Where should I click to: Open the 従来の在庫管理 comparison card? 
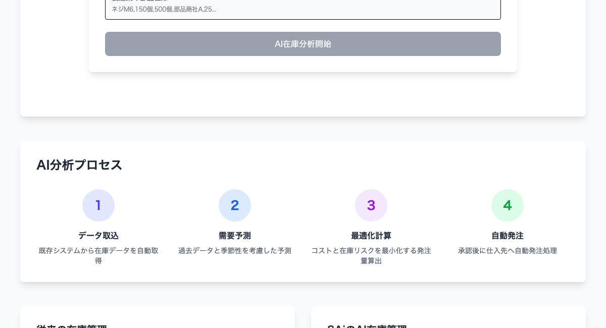click(158, 318)
